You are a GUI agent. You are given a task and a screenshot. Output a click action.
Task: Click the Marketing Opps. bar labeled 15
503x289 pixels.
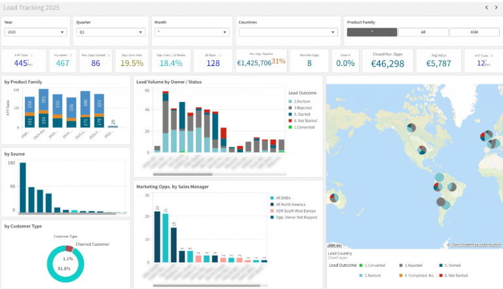tap(174, 245)
